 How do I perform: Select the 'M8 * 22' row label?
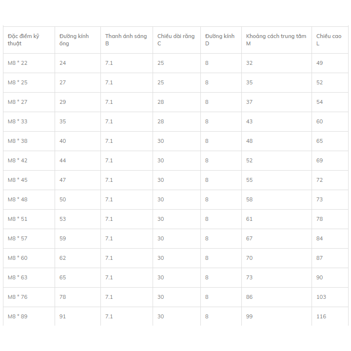tap(18, 63)
